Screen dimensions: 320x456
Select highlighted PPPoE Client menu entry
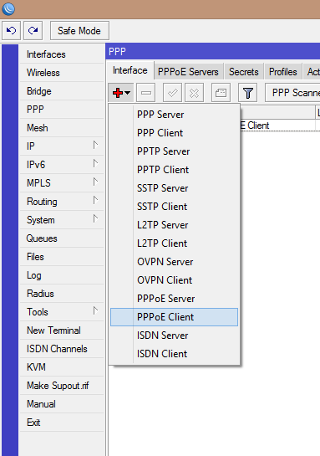174,317
